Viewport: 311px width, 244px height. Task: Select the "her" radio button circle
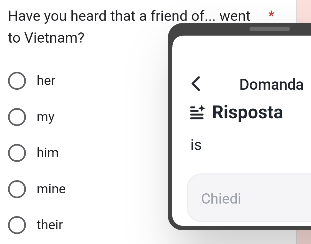[17, 81]
